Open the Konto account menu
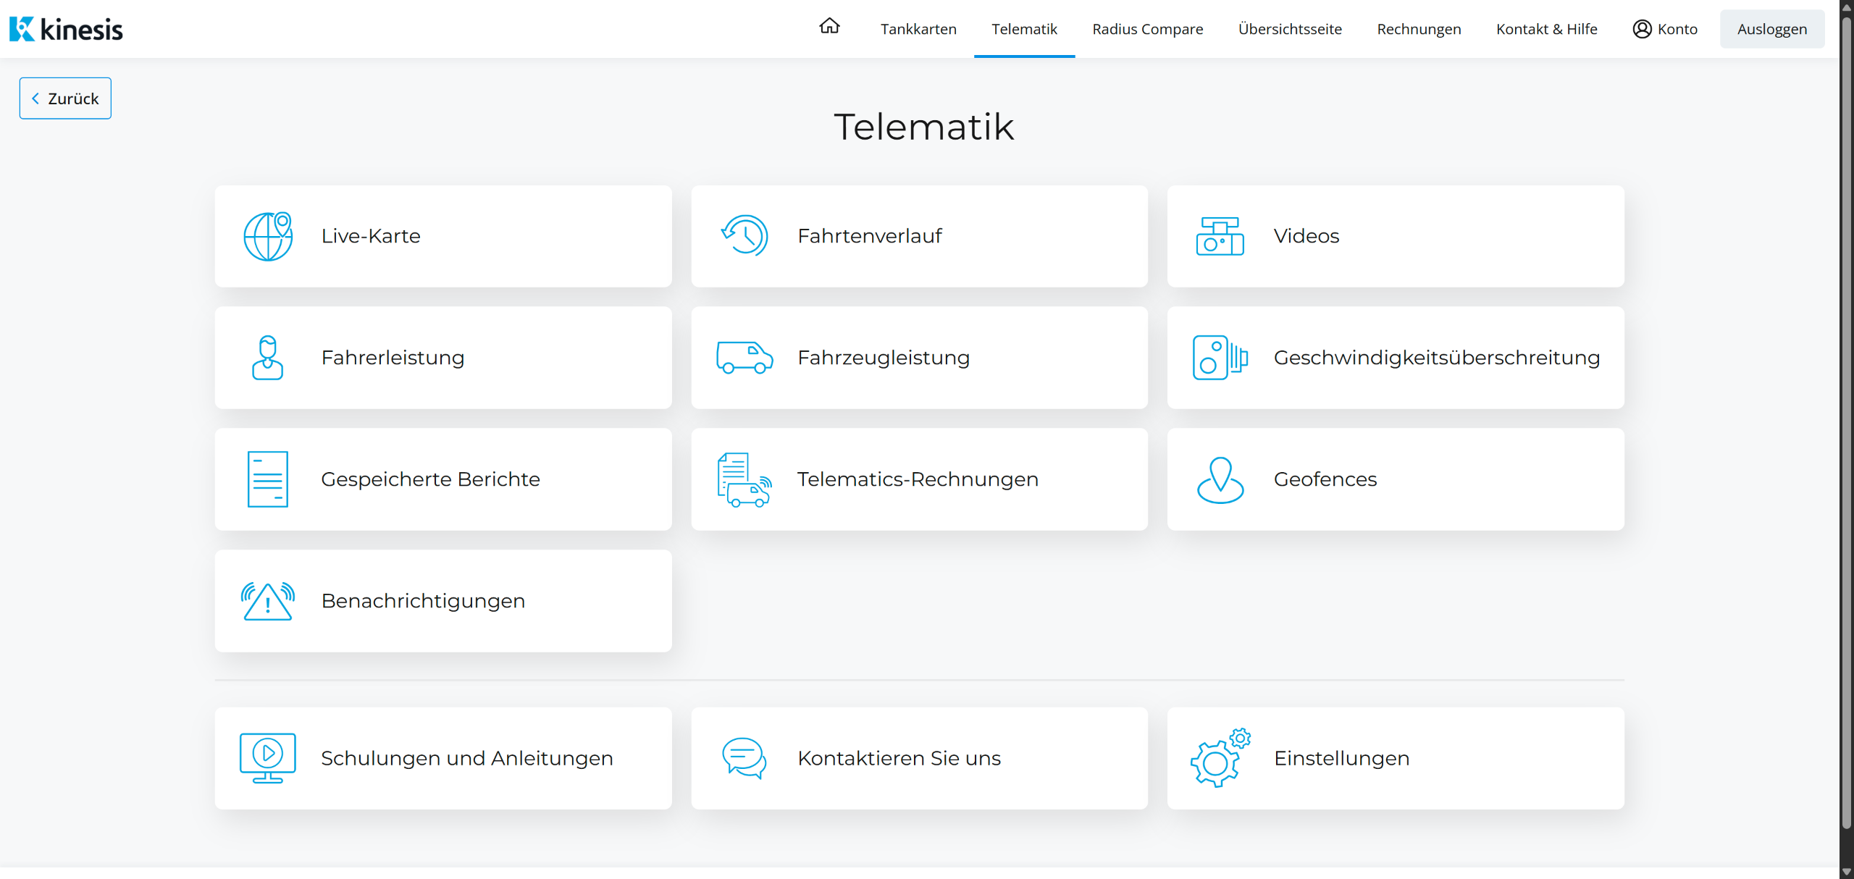 point(1665,29)
